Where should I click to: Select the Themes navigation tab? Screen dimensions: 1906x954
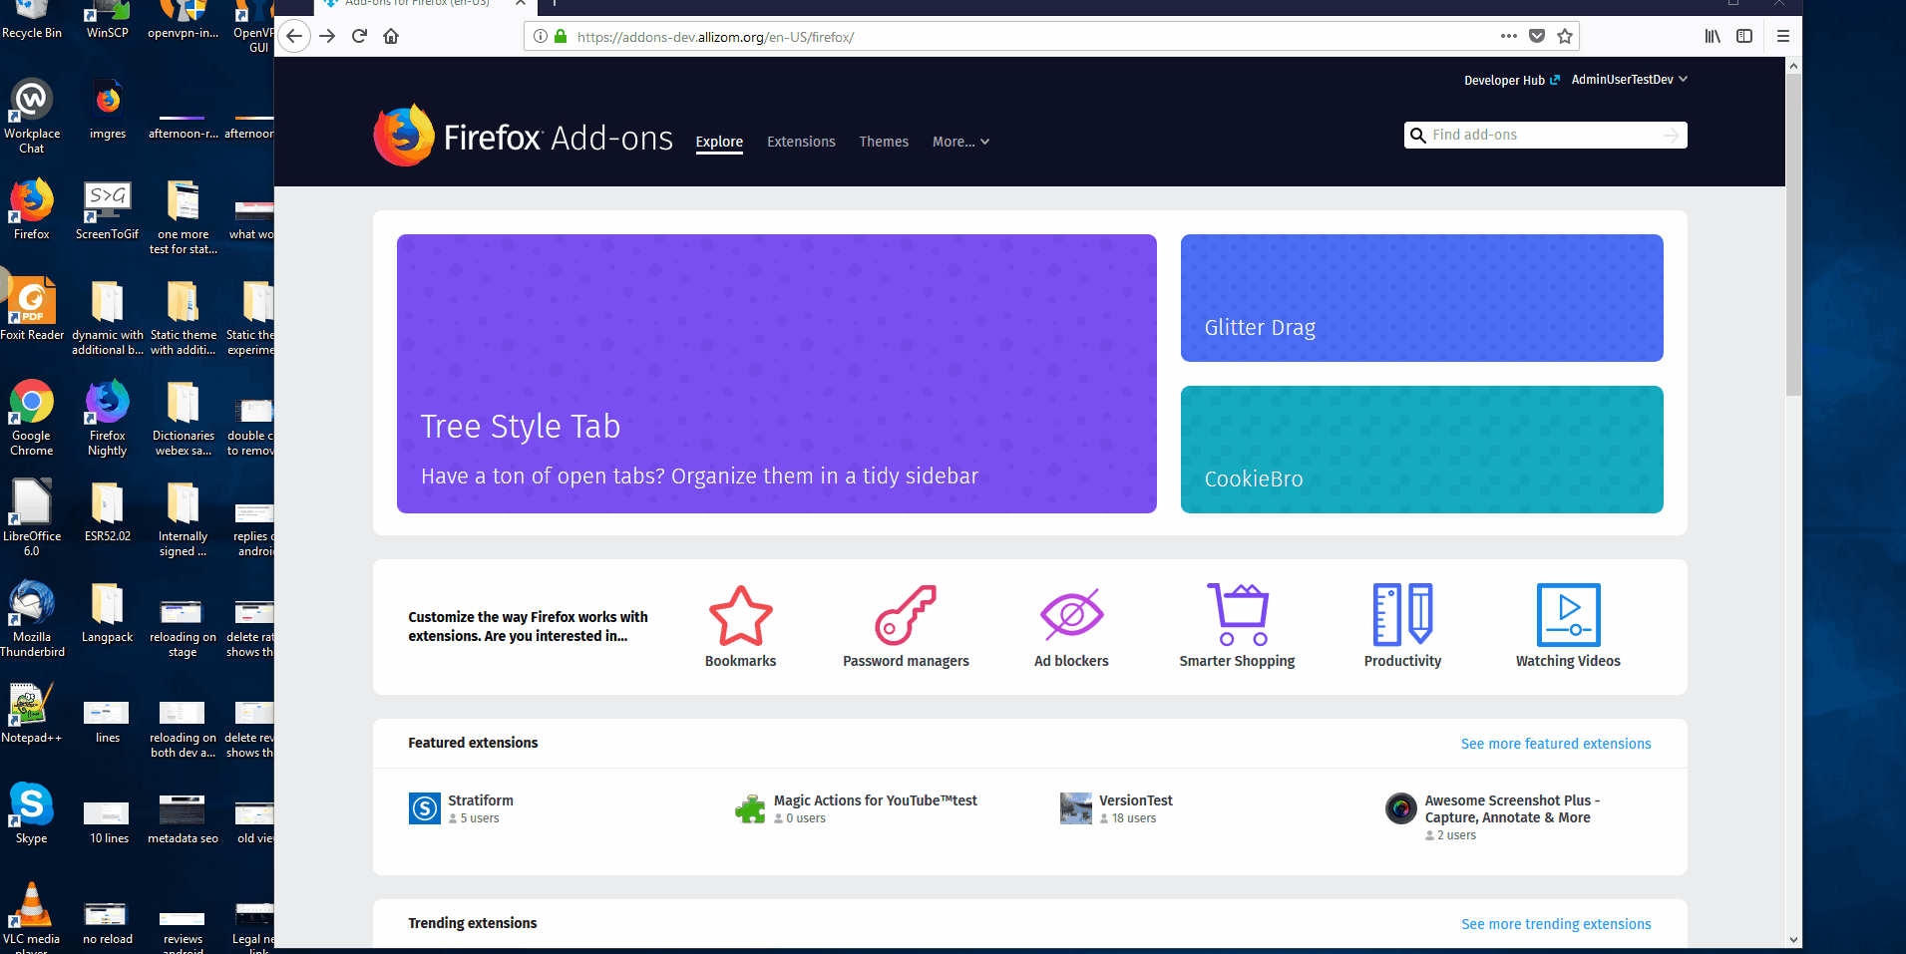pos(884,142)
